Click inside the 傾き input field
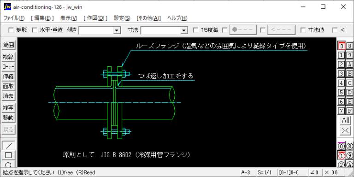Viewport: 354px width, 177px height. tap(96, 30)
